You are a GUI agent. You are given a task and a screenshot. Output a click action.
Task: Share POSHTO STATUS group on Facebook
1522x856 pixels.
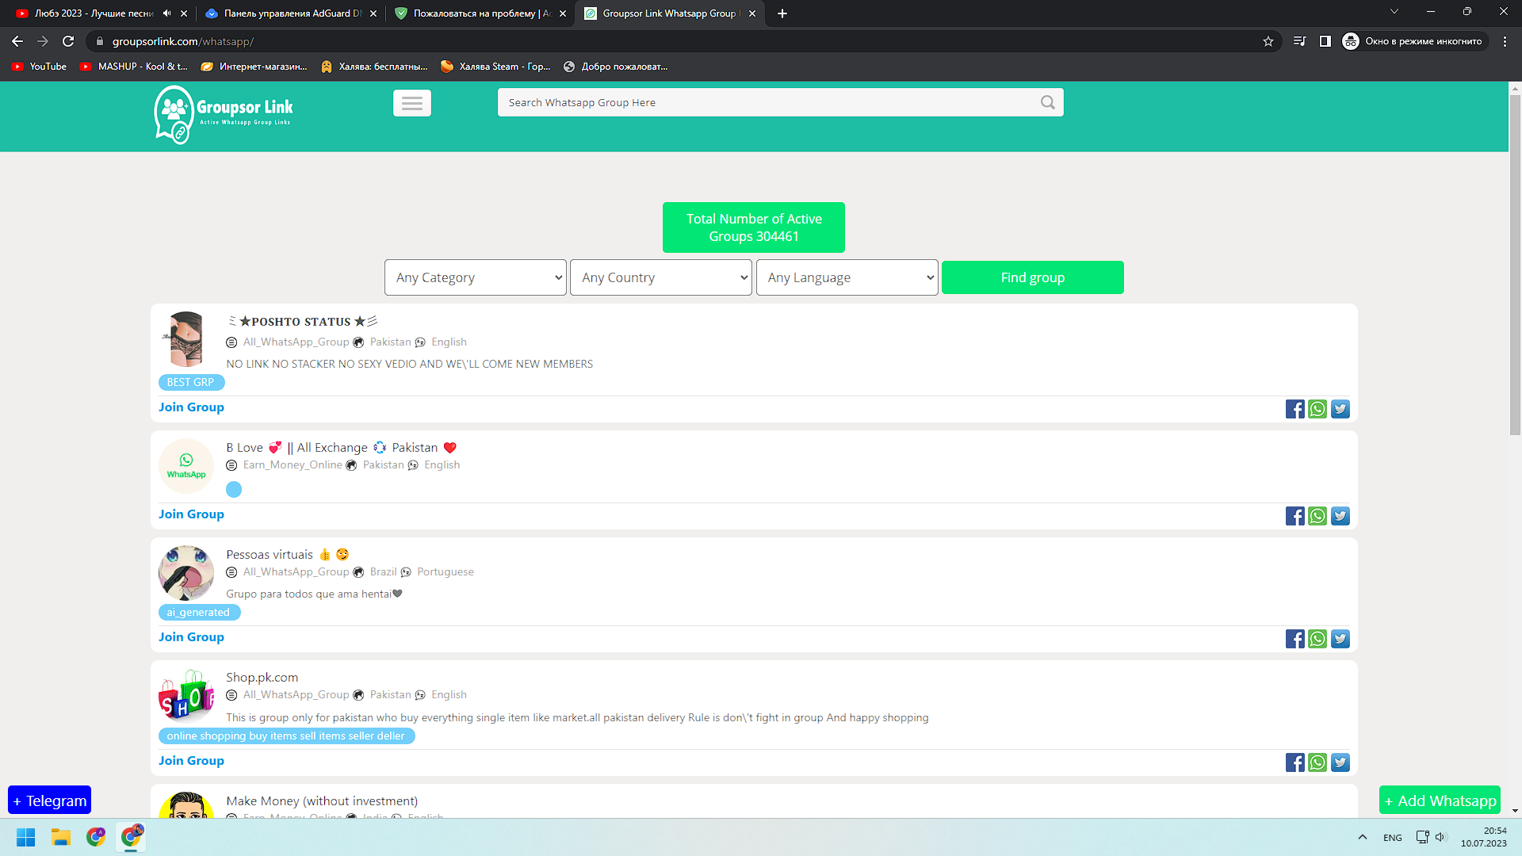(1295, 409)
